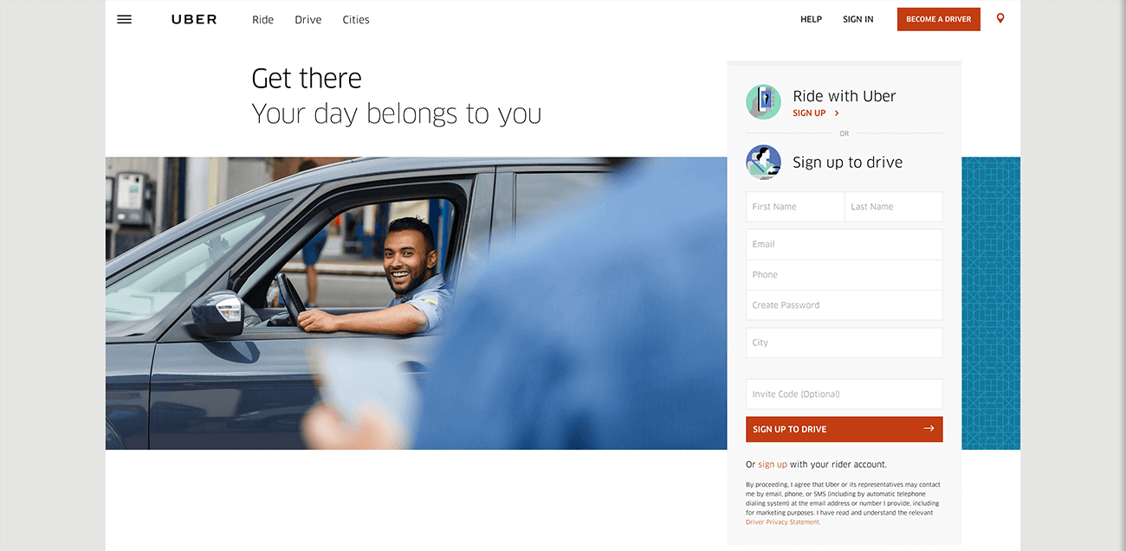Click the Invite Code (Optional) field
Viewport: 1126px width, 551px height.
point(844,394)
